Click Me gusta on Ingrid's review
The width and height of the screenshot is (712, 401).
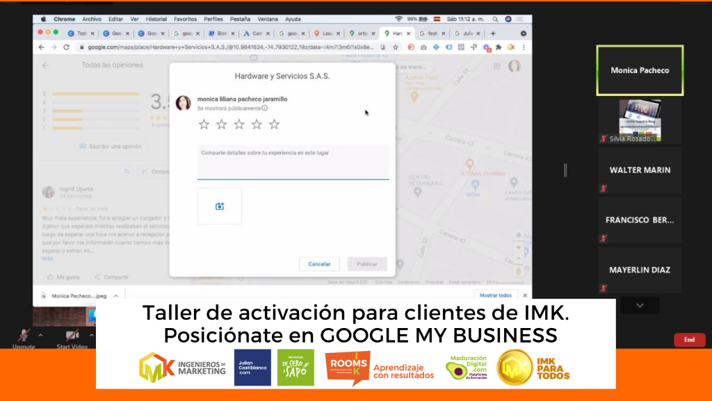click(63, 277)
